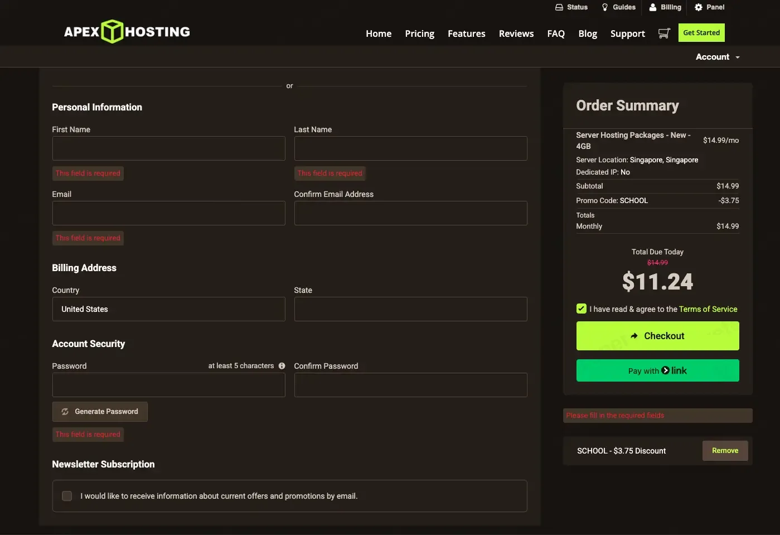Open Guides in the top bar
The height and width of the screenshot is (535, 780).
(618, 7)
